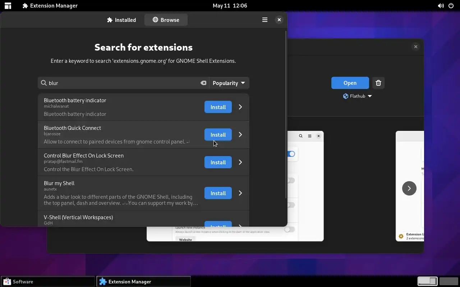Screen dimensions: 460x287
Task: Install Bluetooth battery indicator extension
Action: coord(218,107)
